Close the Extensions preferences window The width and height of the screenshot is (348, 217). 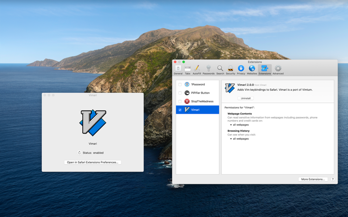pyautogui.click(x=175, y=62)
